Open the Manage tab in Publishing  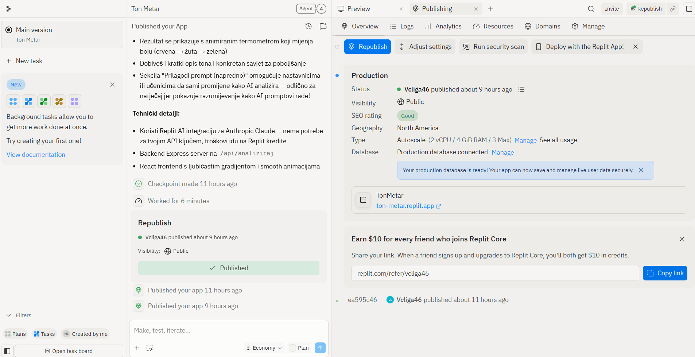pos(588,26)
